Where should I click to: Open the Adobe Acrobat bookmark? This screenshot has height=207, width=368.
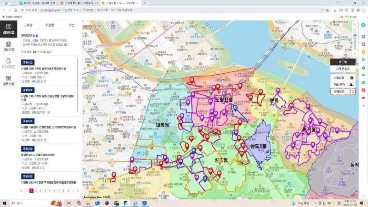[x=13, y=17]
